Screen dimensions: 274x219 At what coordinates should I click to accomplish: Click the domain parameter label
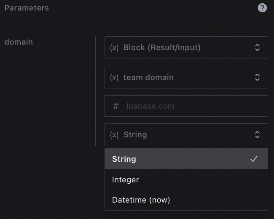19,42
